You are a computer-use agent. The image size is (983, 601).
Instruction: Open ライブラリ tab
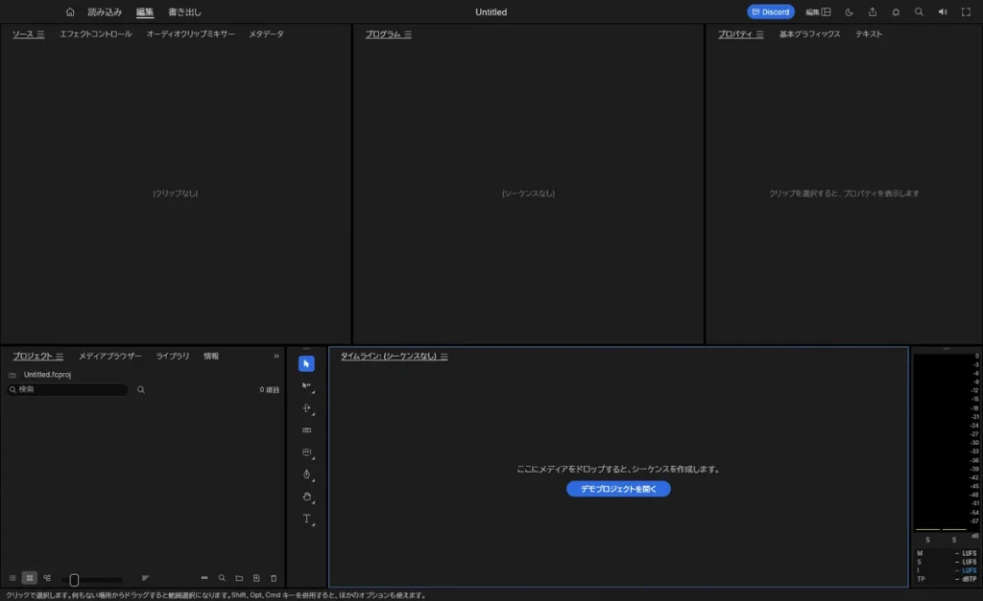173,356
